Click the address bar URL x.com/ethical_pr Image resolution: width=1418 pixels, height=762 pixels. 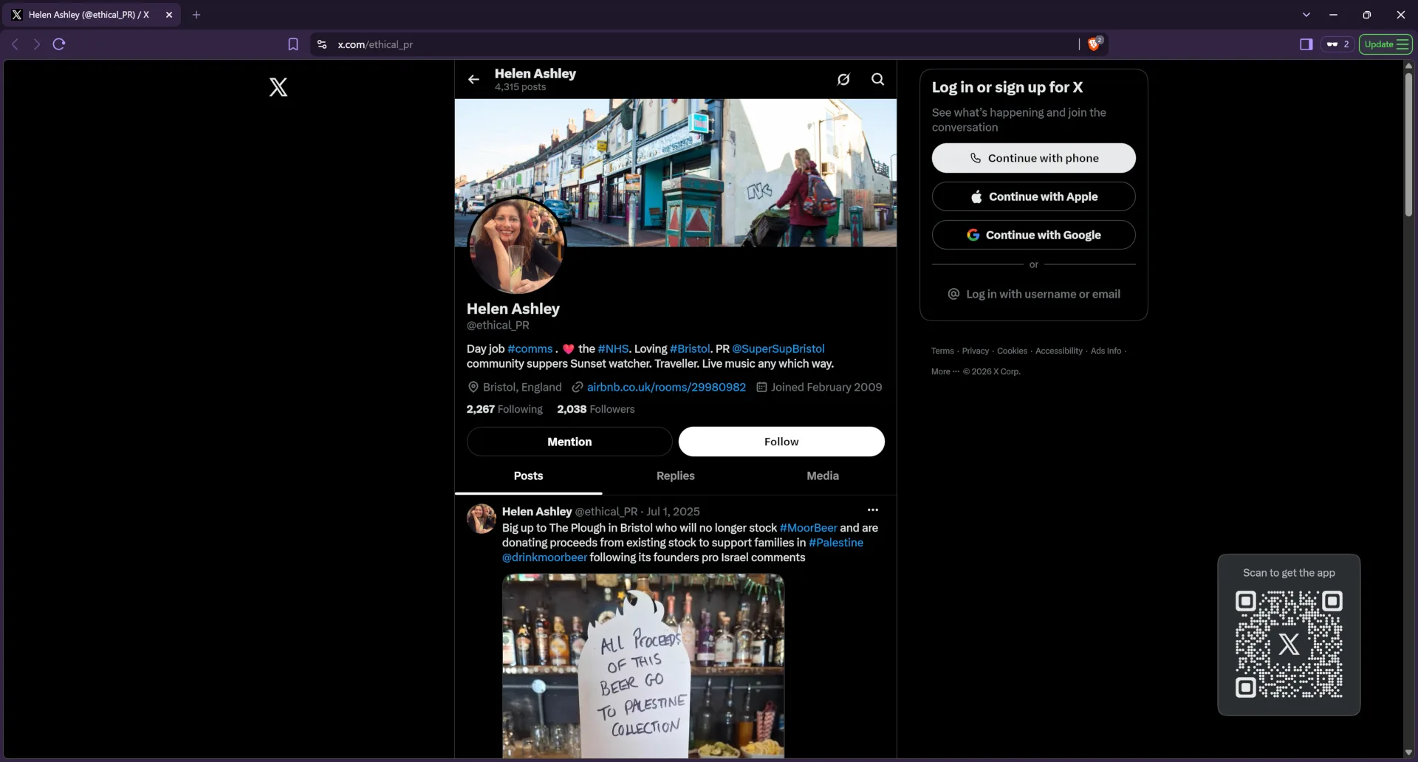click(x=375, y=44)
